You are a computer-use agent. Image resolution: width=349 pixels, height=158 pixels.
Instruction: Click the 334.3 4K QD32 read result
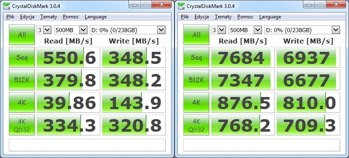pyautogui.click(x=68, y=125)
